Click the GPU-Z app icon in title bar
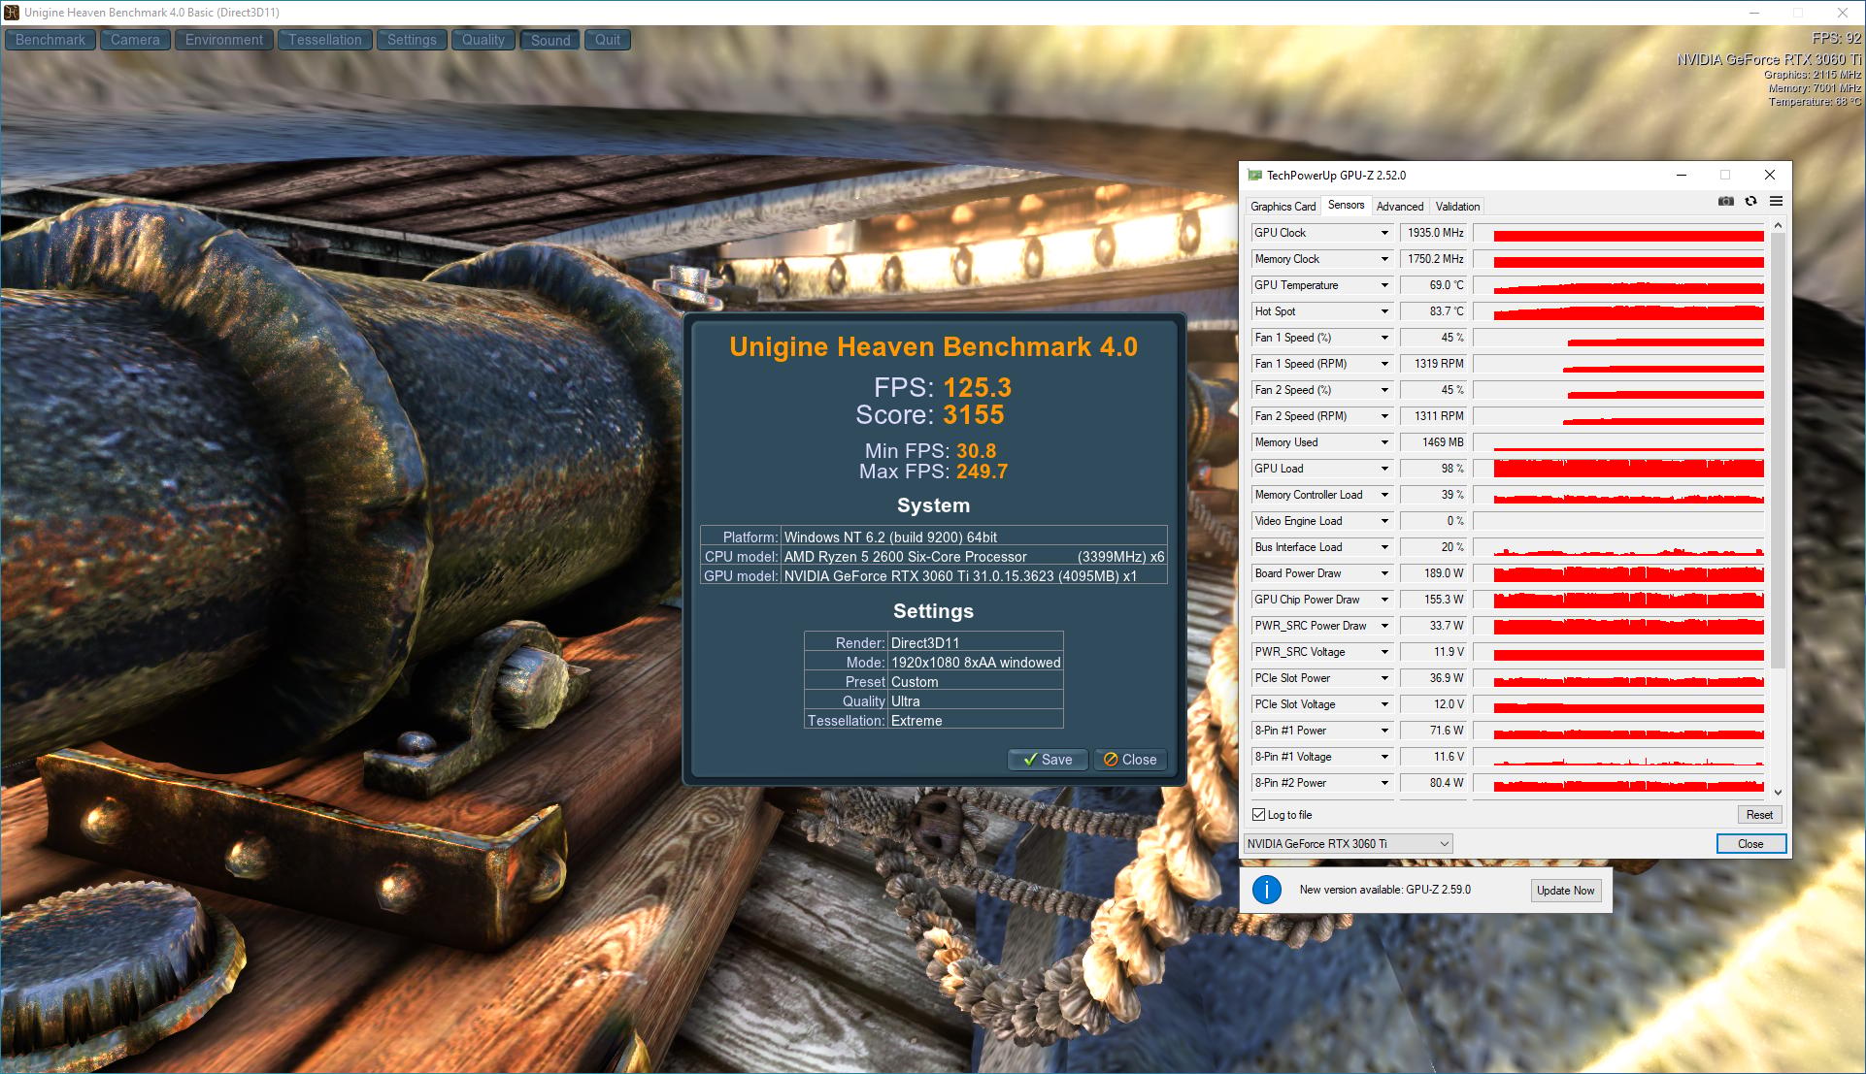The width and height of the screenshot is (1866, 1074). (x=1254, y=176)
